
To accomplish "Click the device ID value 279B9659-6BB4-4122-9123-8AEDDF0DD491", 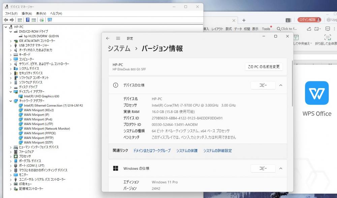I will coord(187,118).
